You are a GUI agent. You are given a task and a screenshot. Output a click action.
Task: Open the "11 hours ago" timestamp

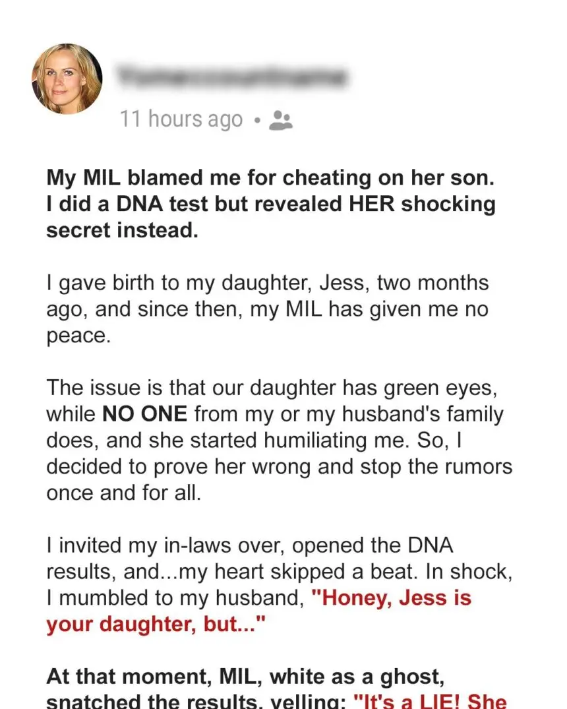[x=181, y=119]
